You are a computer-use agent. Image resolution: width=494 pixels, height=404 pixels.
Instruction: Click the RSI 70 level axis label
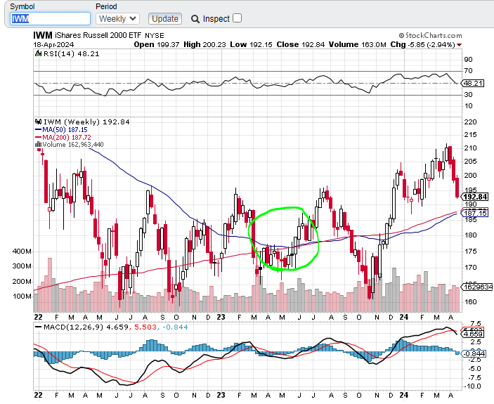(x=469, y=71)
